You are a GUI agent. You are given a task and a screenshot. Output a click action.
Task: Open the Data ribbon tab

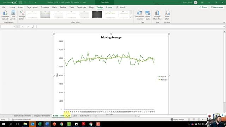coord(54,7)
